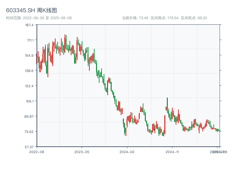The height and width of the screenshot is (183, 244).
Task: Click the 106.1 y-axis price label
Action: coord(29,101)
